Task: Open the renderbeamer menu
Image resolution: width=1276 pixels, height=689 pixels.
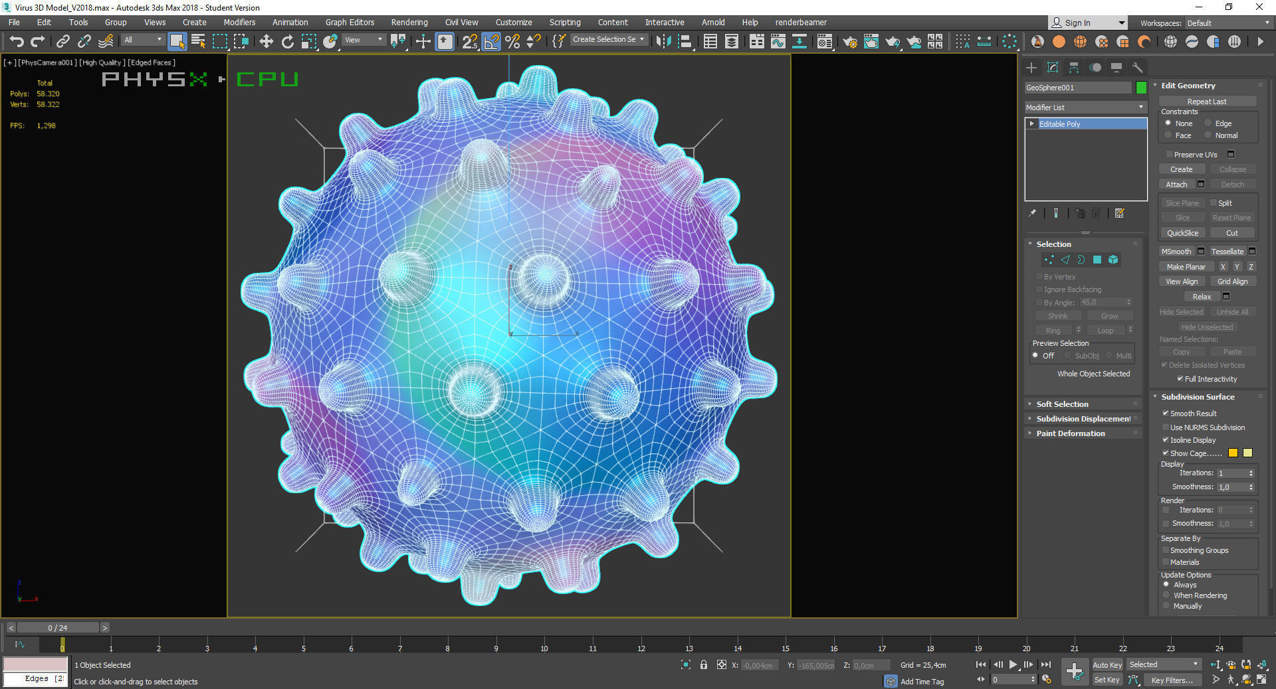Action: pos(801,23)
